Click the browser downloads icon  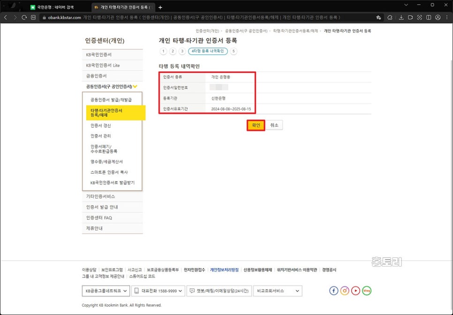click(401, 17)
